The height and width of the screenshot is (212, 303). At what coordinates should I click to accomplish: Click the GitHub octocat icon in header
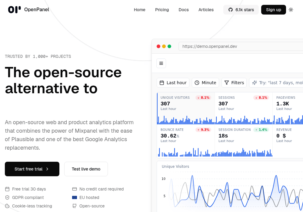point(231,10)
